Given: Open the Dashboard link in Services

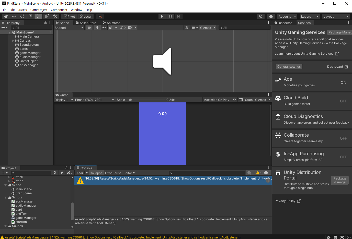Looking at the screenshot, I should coord(337,67).
